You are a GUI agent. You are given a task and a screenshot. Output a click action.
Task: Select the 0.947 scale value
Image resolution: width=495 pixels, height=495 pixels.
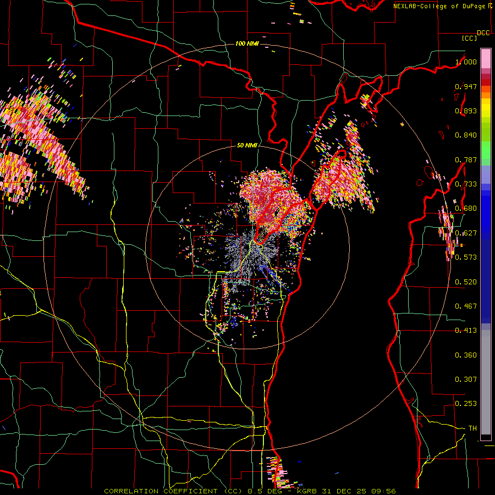click(466, 86)
